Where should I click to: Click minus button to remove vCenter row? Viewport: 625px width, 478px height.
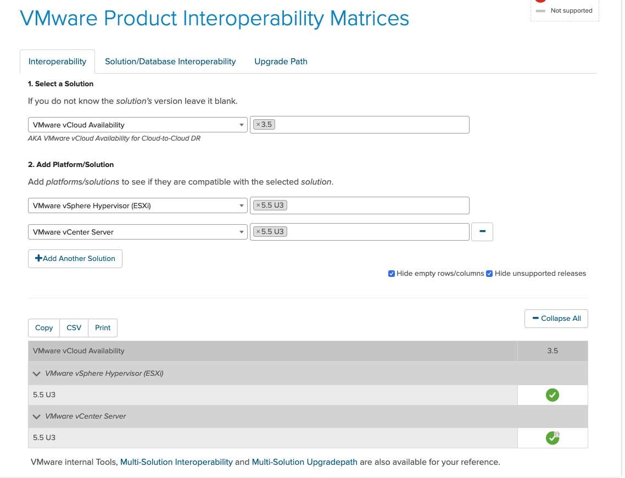coord(482,232)
